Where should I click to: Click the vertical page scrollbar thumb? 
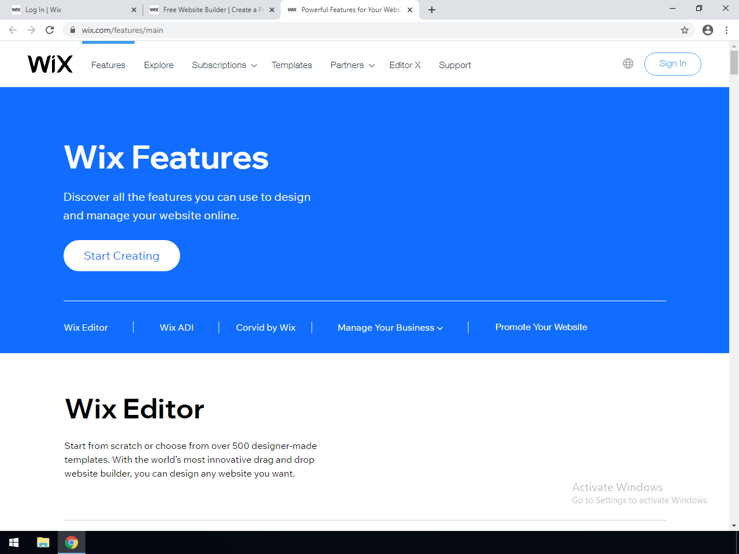tap(734, 62)
